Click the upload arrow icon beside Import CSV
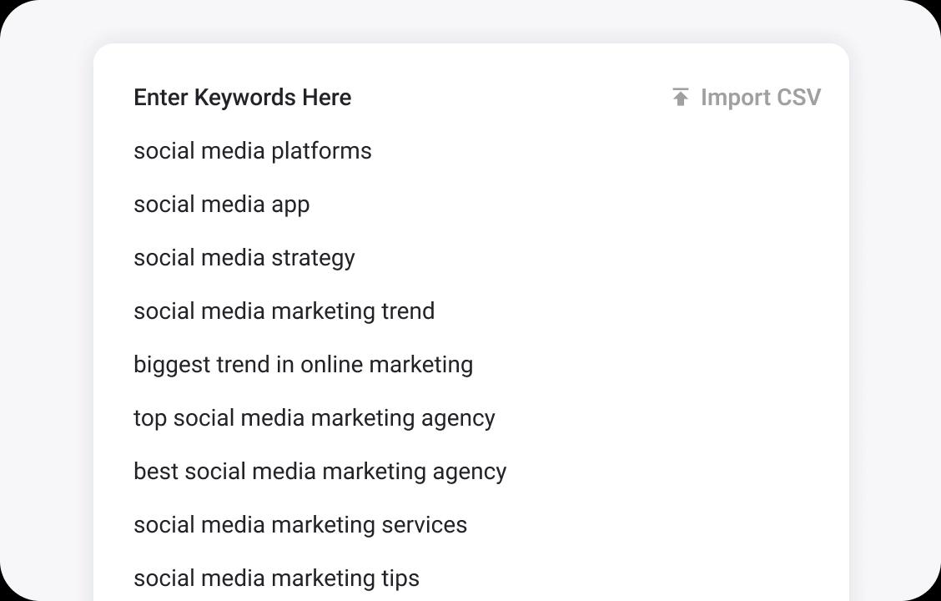 point(681,98)
